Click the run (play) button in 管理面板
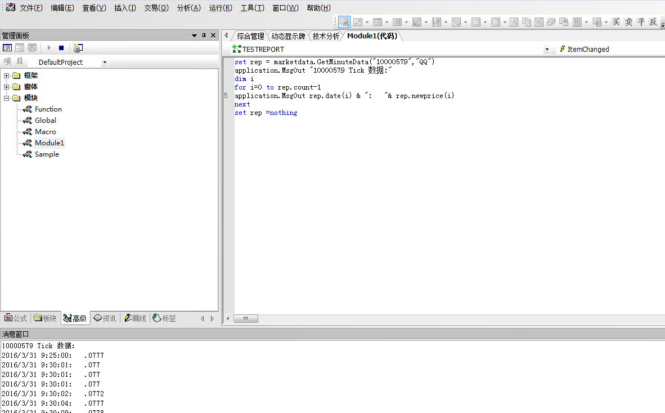 pos(49,47)
